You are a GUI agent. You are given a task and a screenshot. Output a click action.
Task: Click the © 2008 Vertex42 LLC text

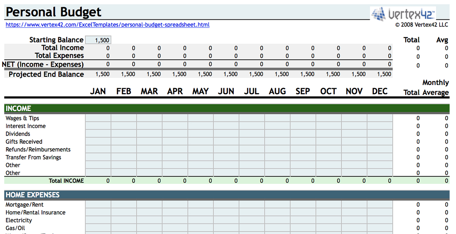point(422,25)
